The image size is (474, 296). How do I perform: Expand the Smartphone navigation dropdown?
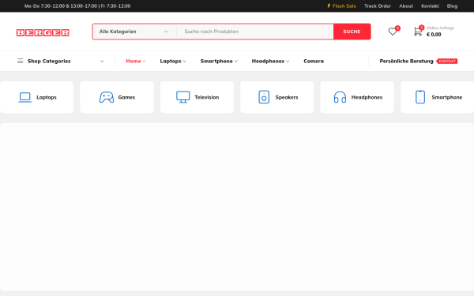(219, 61)
